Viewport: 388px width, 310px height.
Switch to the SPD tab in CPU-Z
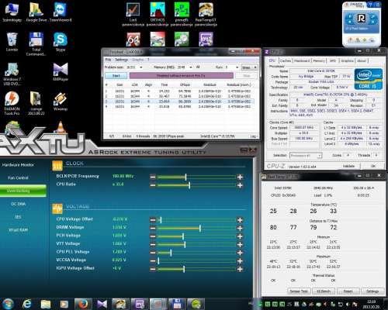tap(333, 60)
